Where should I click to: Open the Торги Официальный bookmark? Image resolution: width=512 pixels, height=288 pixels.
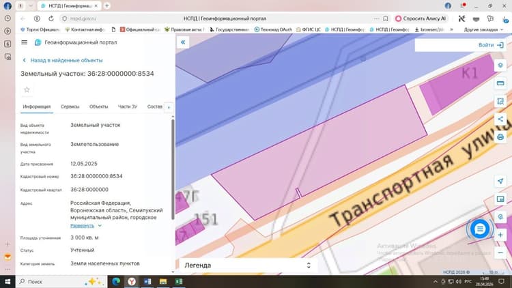coord(40,29)
